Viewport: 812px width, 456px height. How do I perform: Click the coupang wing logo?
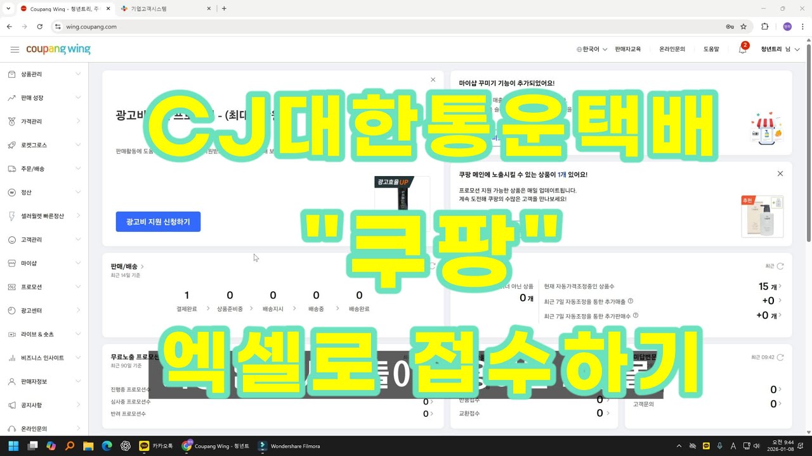tap(58, 49)
